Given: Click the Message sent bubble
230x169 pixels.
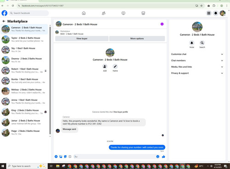Looking at the screenshot, I should pos(69,129).
